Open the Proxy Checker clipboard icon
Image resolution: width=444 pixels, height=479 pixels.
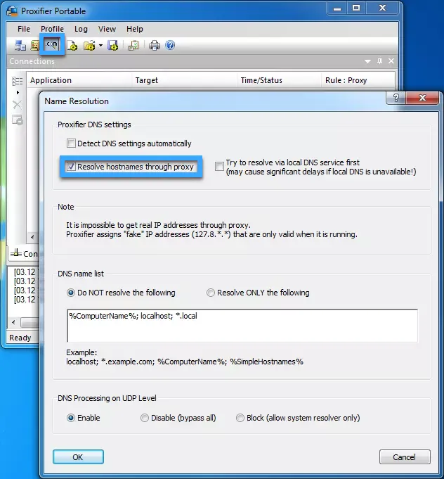tap(133, 46)
